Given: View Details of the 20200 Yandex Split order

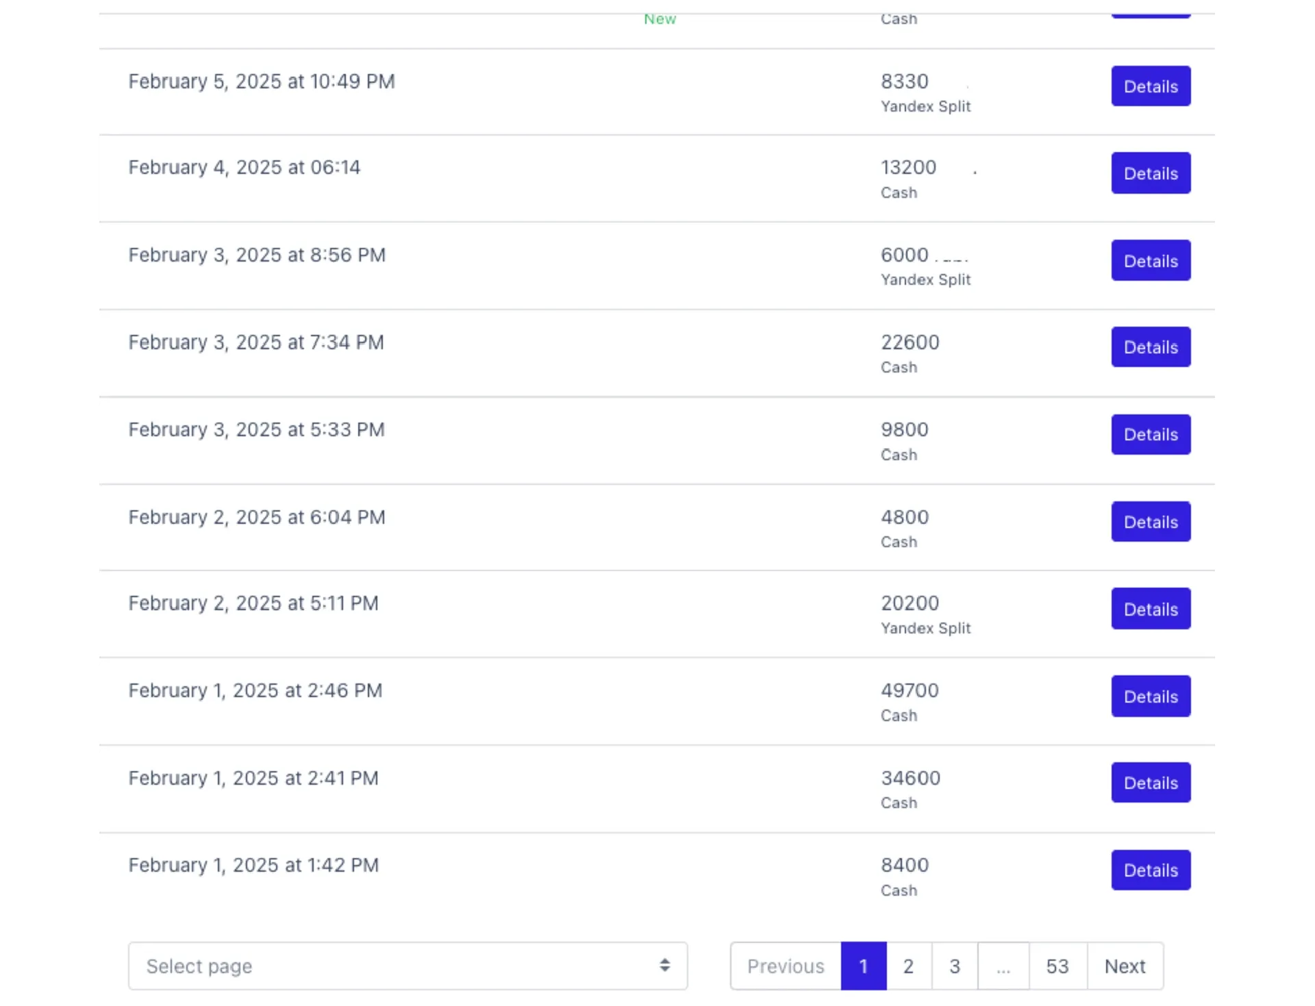Looking at the screenshot, I should 1150,609.
